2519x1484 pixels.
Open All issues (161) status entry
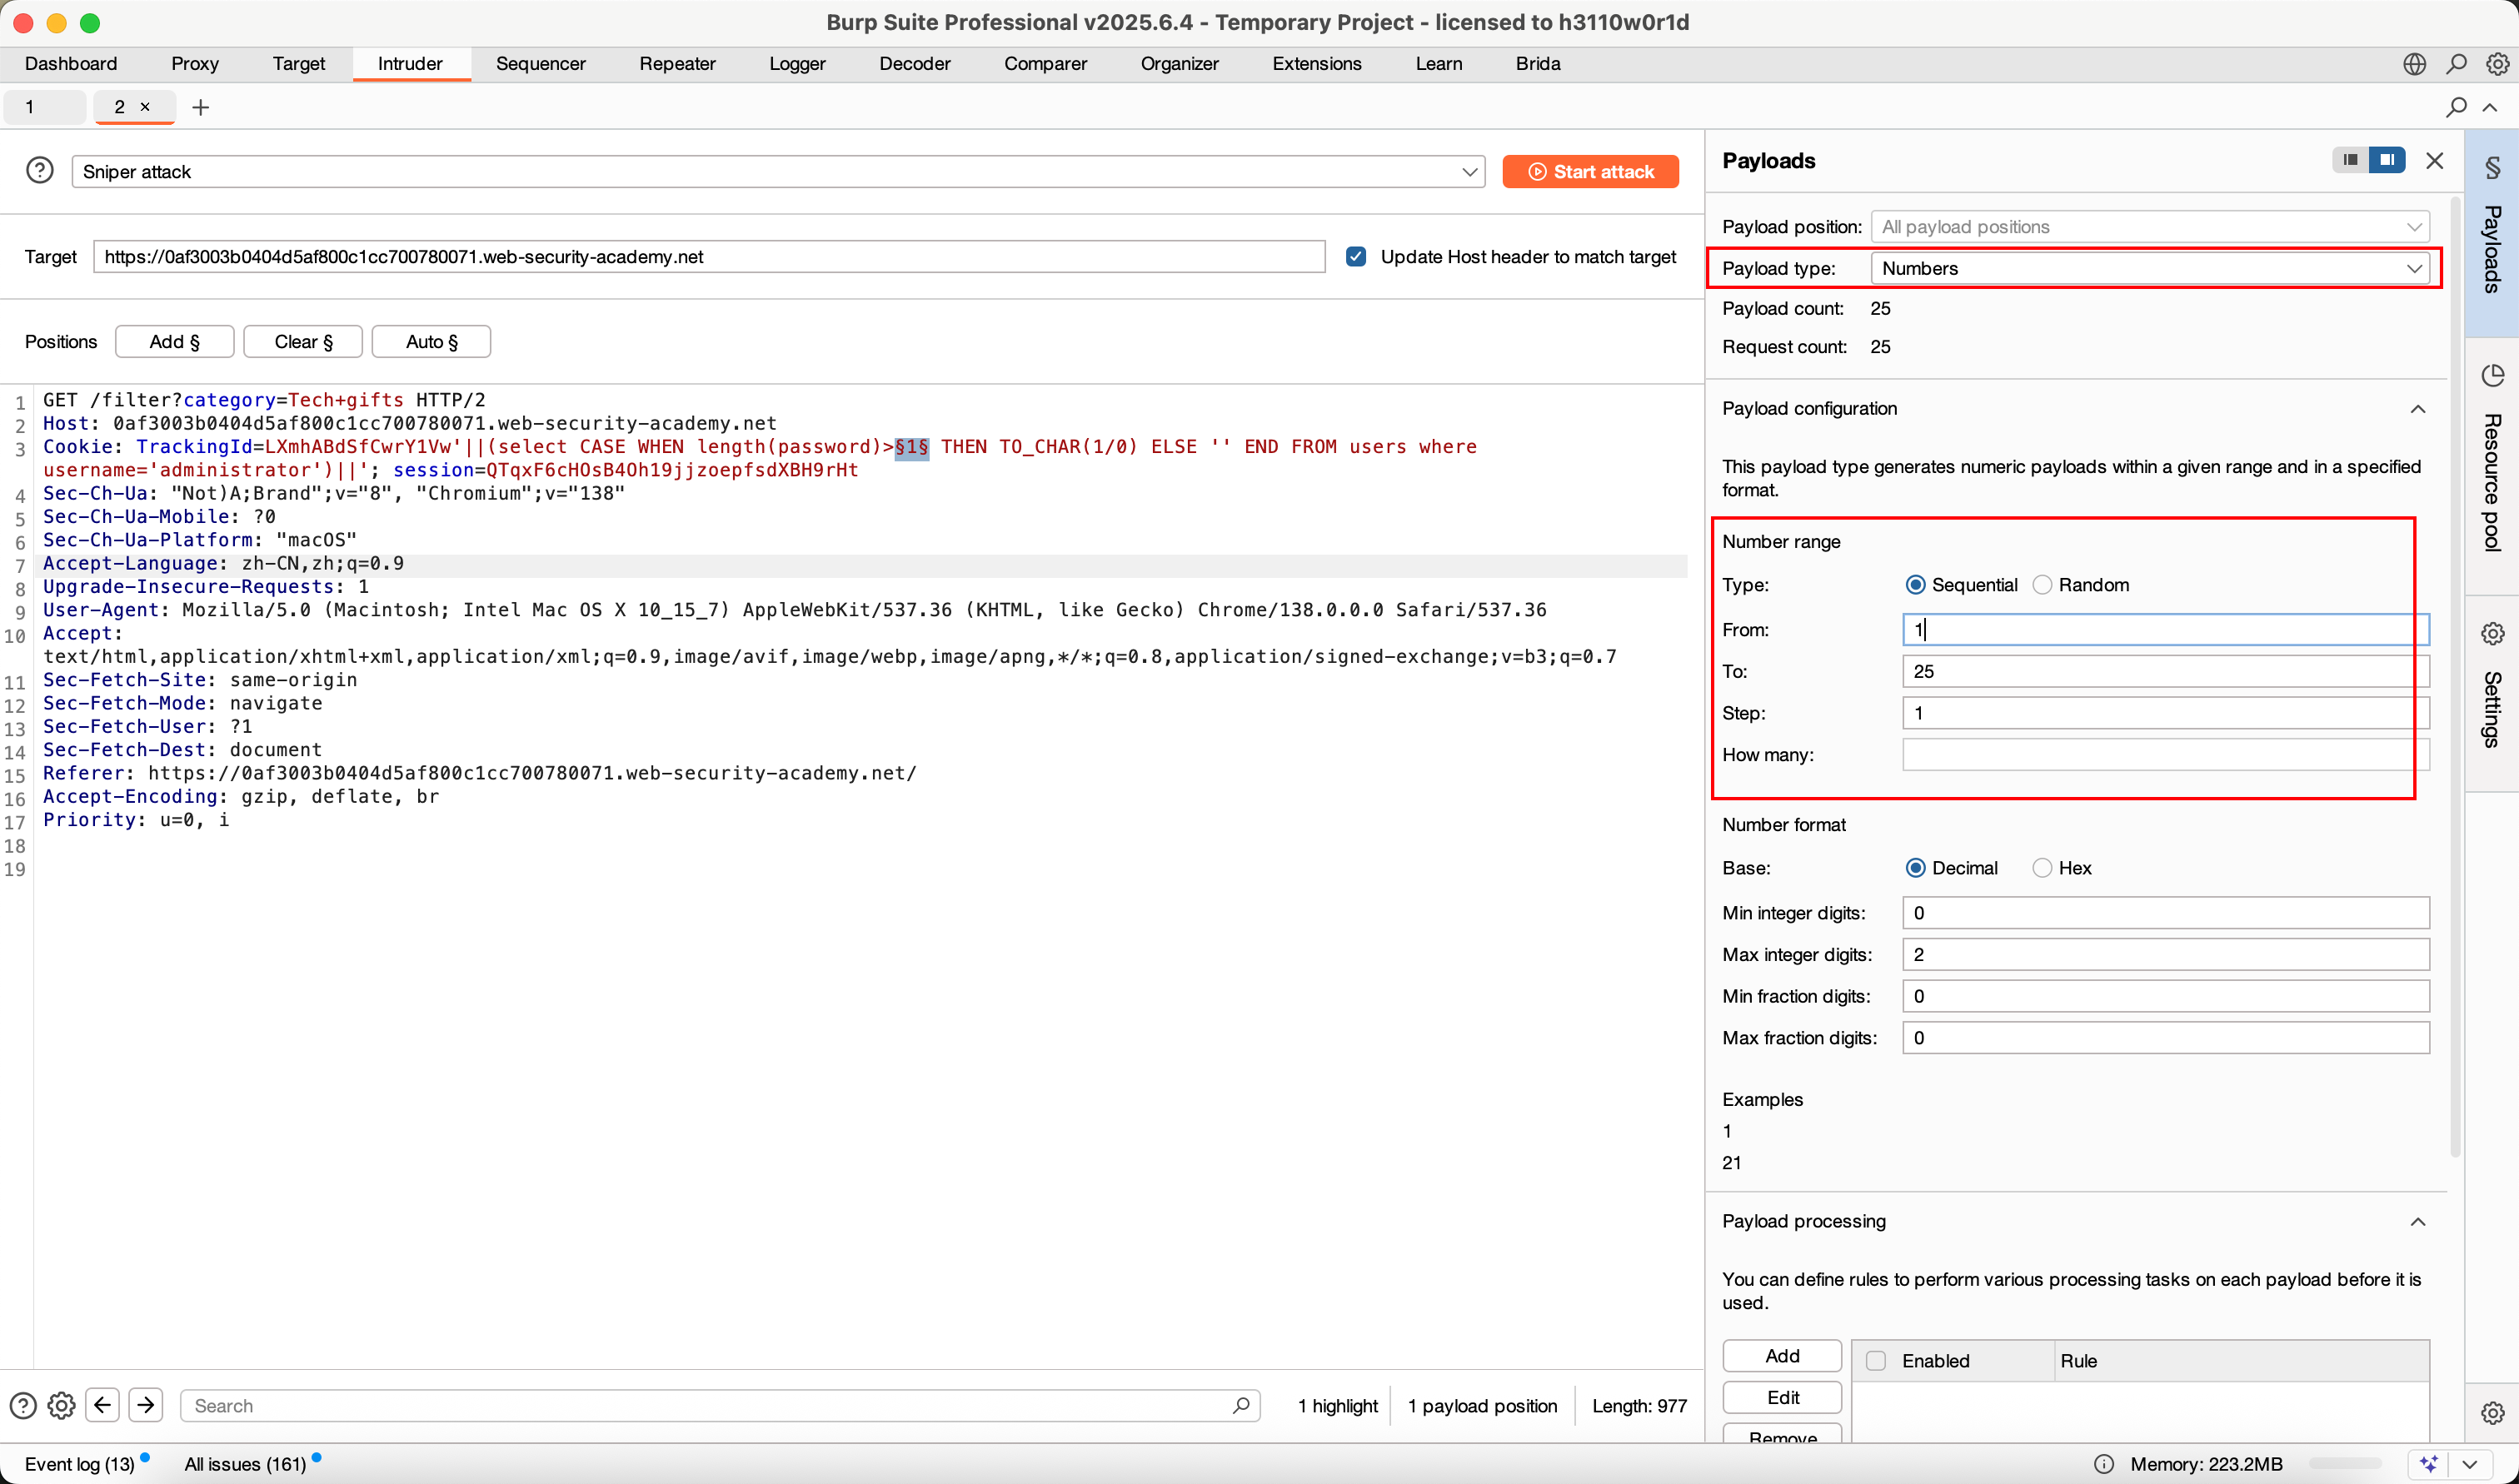coord(245,1464)
